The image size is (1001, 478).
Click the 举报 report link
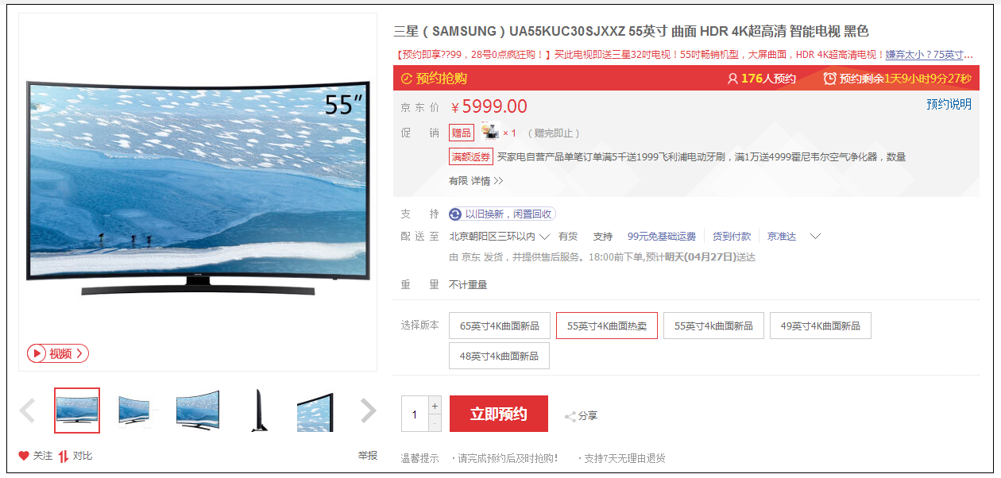point(367,456)
